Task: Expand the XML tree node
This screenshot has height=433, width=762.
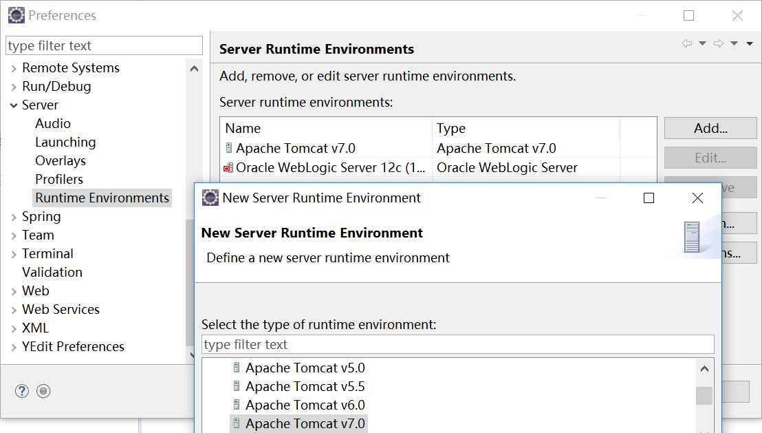Action: tap(14, 329)
